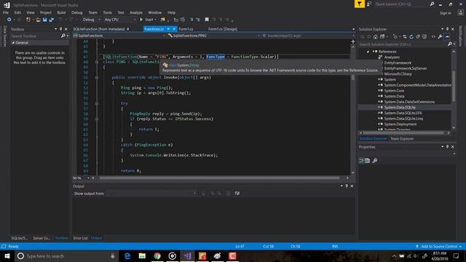466x262 pixels.
Task: Click Sign in at top right
Action: [x=445, y=13]
